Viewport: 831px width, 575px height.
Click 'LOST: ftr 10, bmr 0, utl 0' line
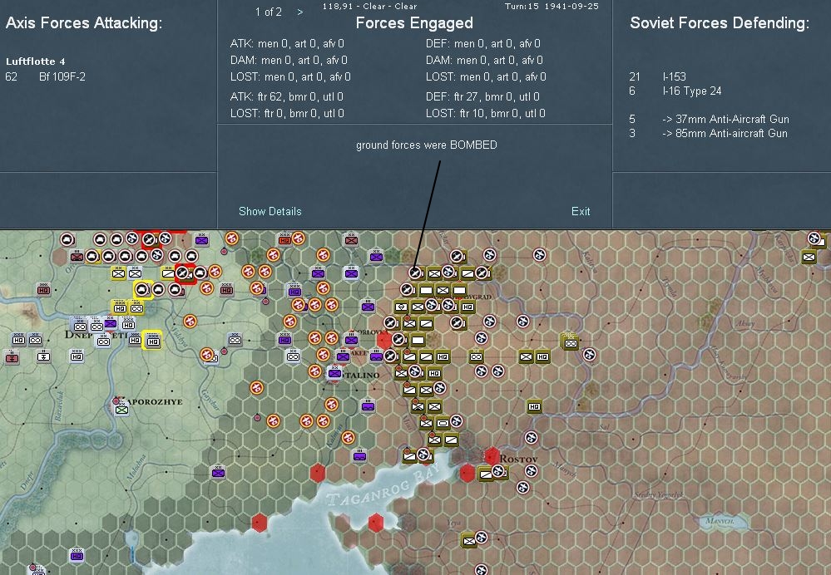[x=486, y=113]
